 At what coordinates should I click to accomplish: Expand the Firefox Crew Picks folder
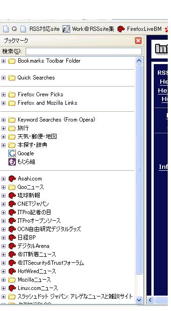coord(3,94)
